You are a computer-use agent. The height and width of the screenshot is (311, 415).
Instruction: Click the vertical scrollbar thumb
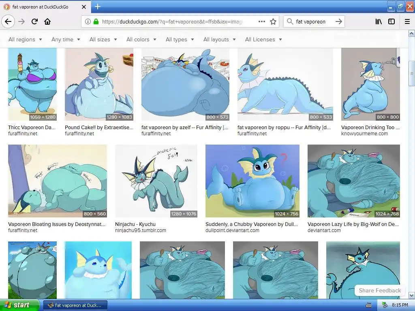coord(412,73)
